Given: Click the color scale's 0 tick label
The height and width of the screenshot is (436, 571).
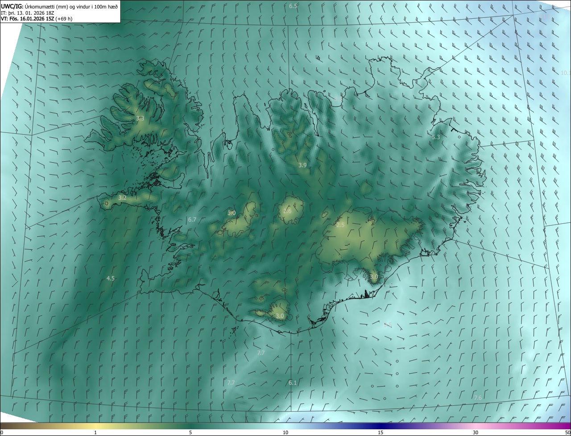Looking at the screenshot, I should tap(2, 432).
